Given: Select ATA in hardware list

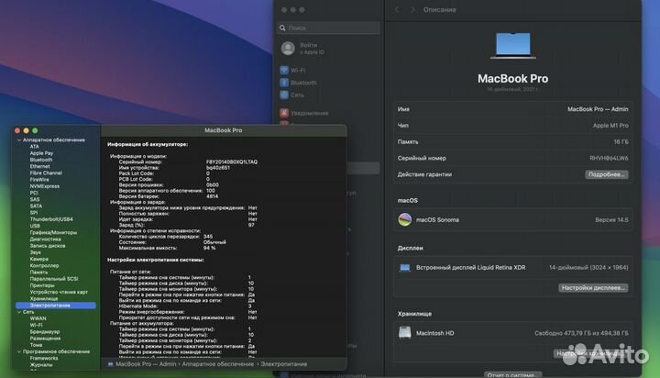Looking at the screenshot, I should click(x=35, y=147).
